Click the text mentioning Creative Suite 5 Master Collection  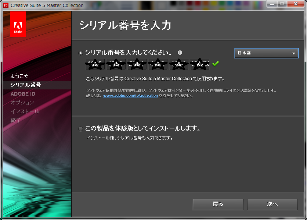[x=155, y=79]
